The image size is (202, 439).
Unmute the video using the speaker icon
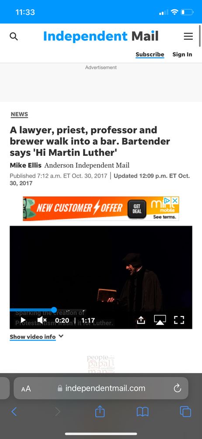tap(42, 320)
